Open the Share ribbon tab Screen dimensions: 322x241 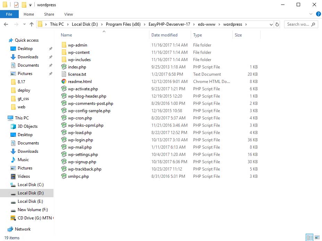(49, 14)
